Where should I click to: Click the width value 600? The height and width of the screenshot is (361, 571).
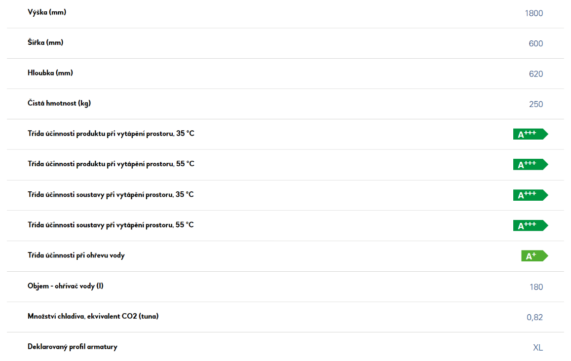pos(535,44)
